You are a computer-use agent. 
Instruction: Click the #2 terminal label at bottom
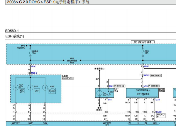145,123
